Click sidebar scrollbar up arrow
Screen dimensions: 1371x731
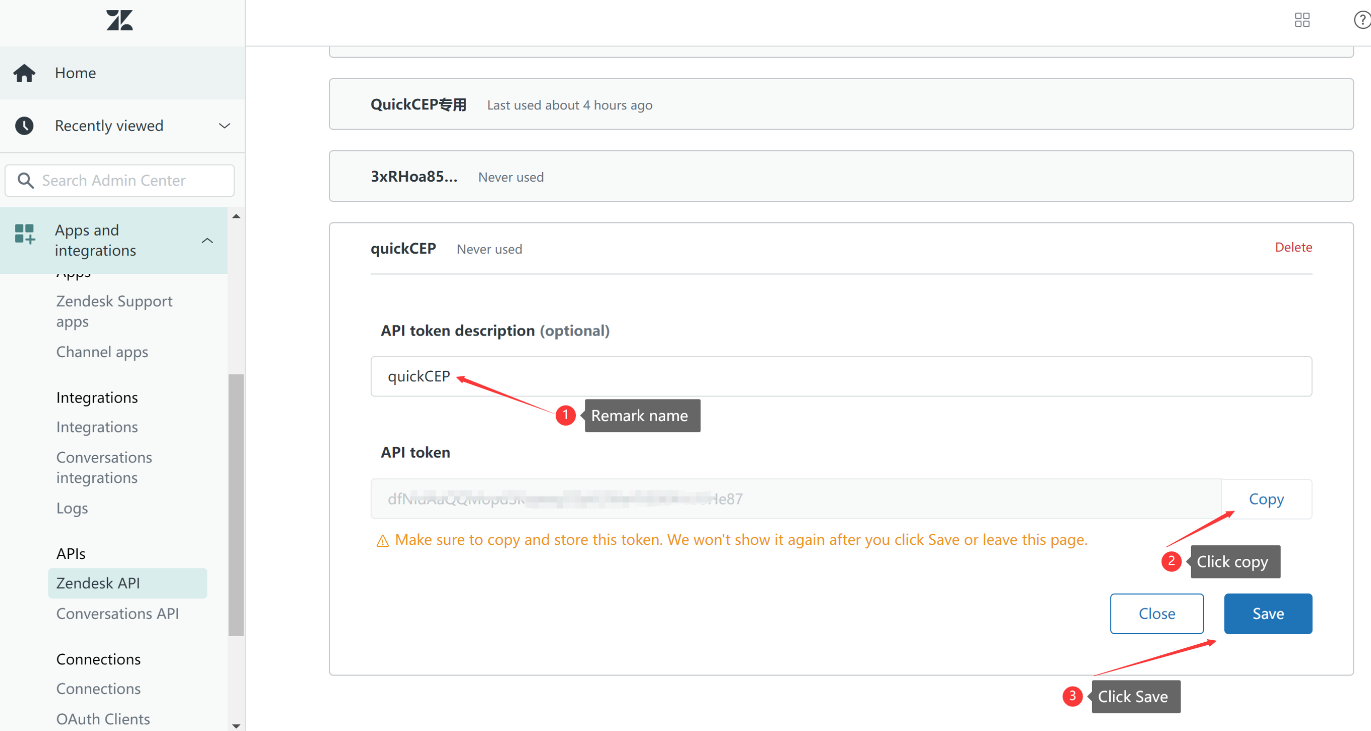click(x=236, y=216)
